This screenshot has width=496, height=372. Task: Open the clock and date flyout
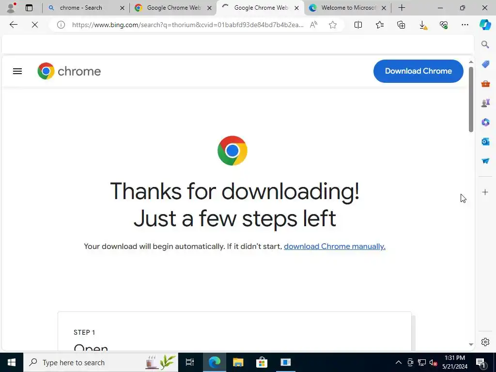[x=455, y=362]
